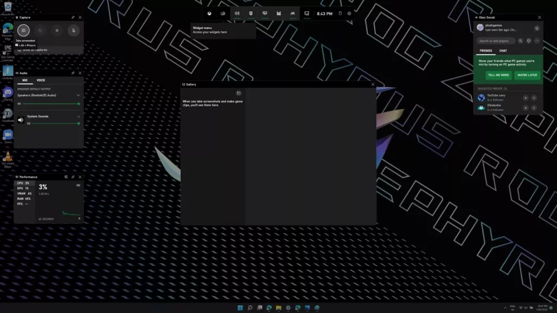Dismiss the YouTube zaxy suggestion
The height and width of the screenshot is (313, 557).
534,98
